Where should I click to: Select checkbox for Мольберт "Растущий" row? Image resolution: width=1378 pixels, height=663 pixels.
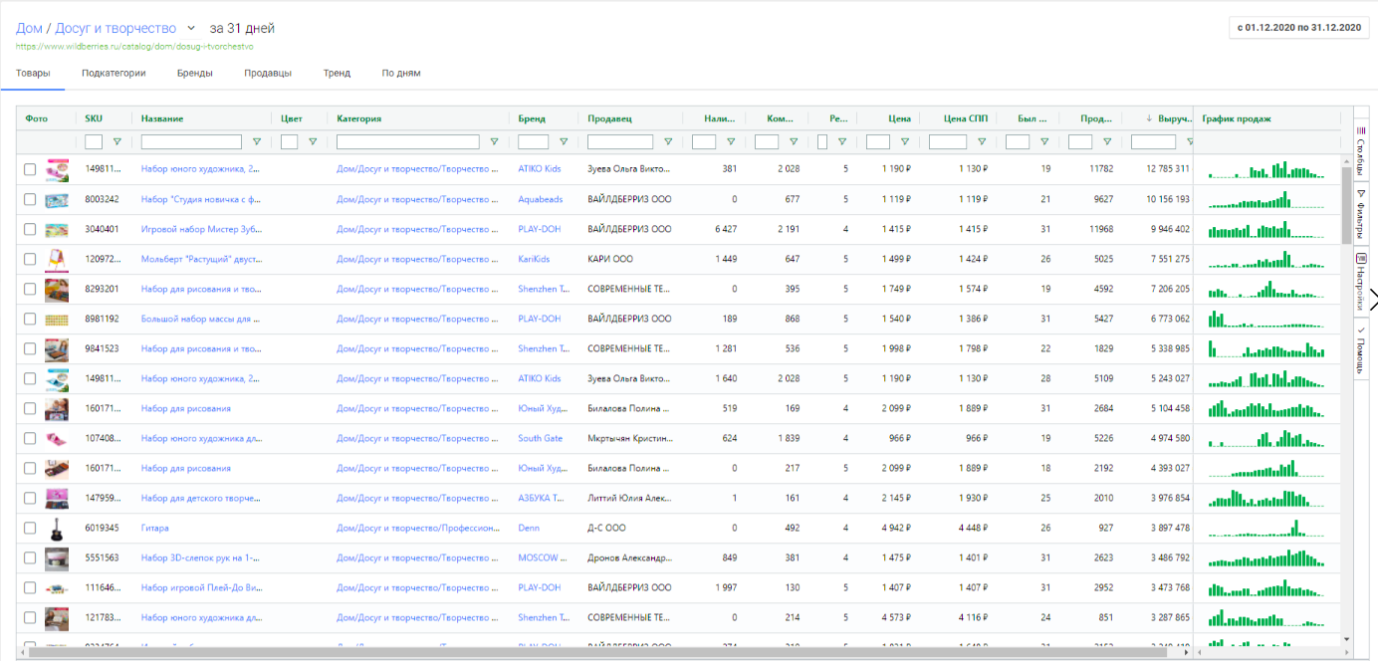(x=30, y=260)
